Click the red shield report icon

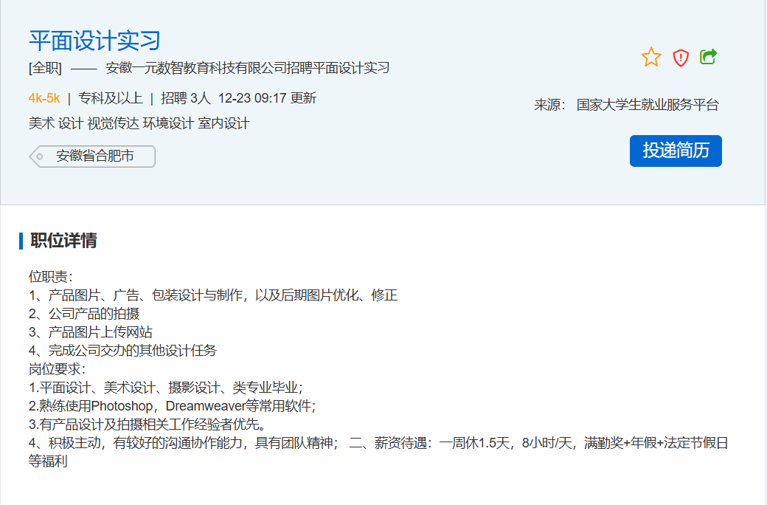coord(681,58)
